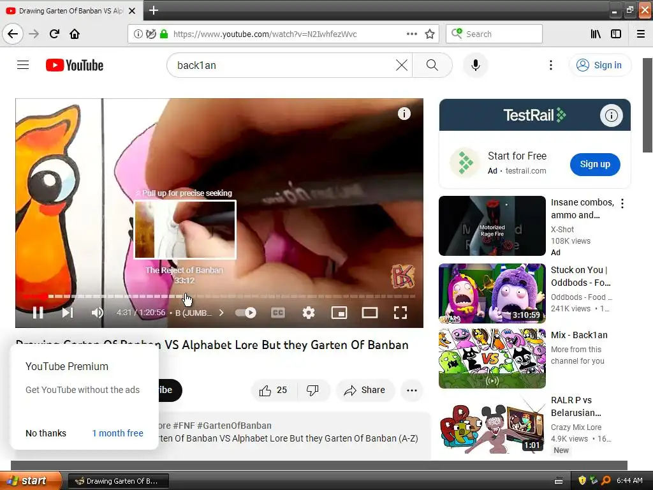Click the security shield tray icon
This screenshot has width=653, height=490.
(x=583, y=480)
